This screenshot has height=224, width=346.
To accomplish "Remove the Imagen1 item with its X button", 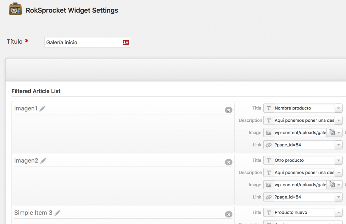I will click(229, 110).
